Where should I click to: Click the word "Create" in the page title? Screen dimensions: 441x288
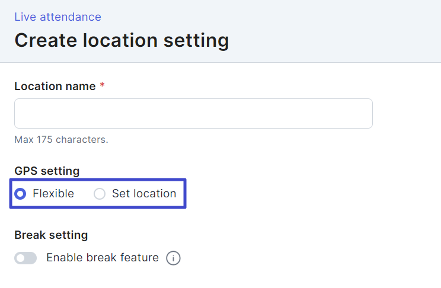[46, 40]
